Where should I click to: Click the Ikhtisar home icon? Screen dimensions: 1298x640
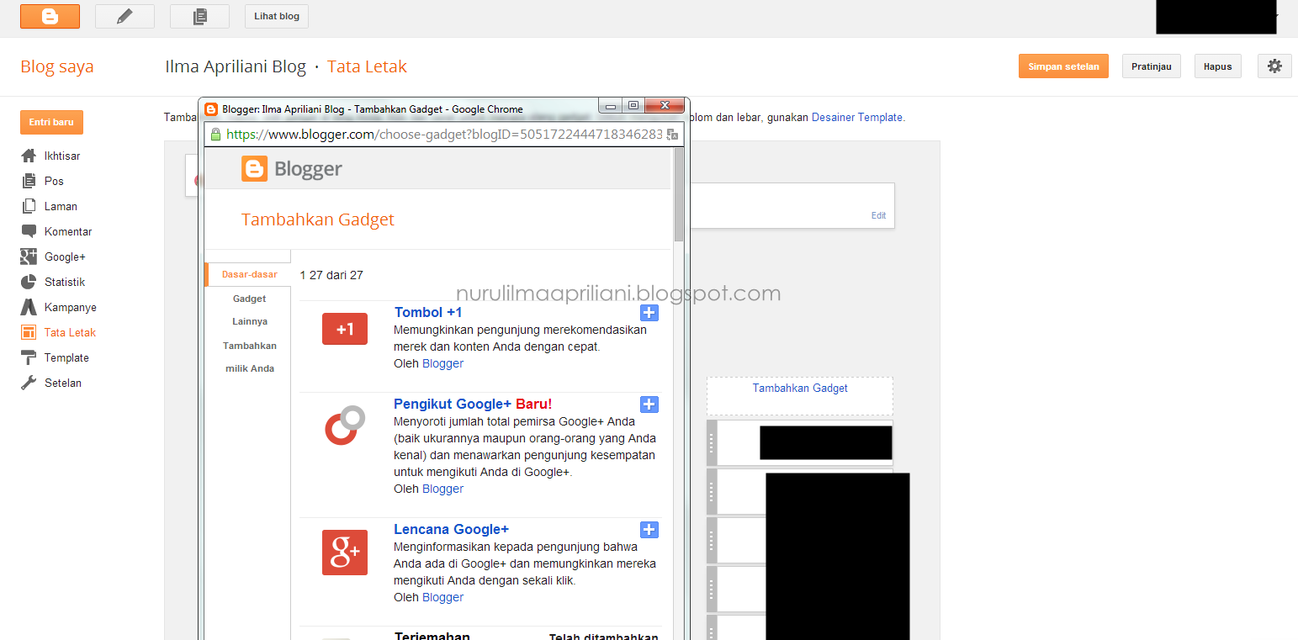(x=29, y=156)
